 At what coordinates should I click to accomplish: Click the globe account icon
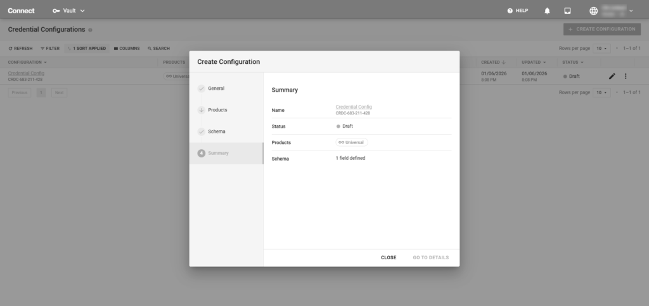point(593,11)
